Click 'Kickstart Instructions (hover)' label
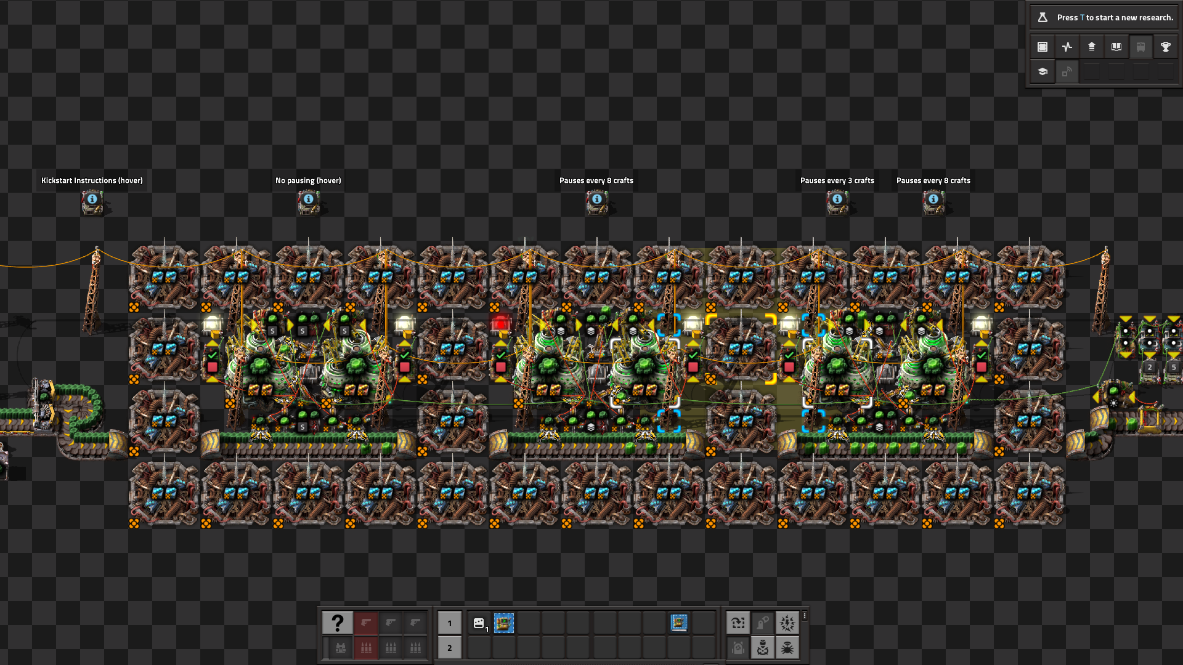This screenshot has height=665, width=1183. point(92,180)
